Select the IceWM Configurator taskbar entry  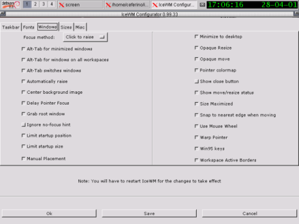pos(174,5)
